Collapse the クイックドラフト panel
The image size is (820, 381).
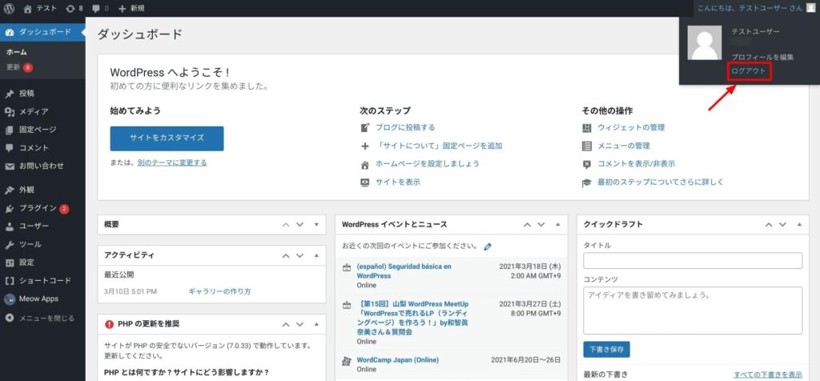point(797,225)
